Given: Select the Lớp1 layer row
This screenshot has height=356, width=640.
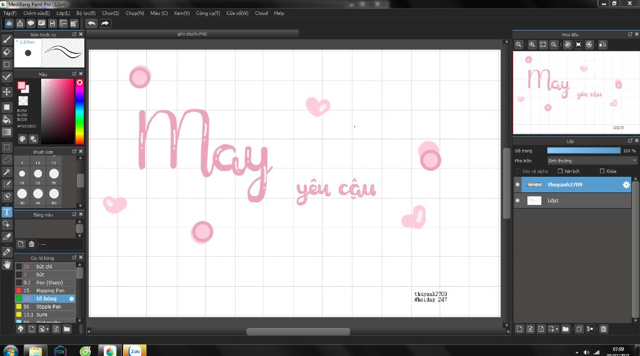Looking at the screenshot, I should click(572, 200).
